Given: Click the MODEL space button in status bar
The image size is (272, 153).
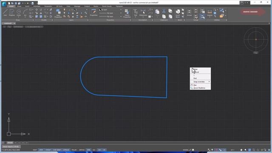Looking at the screenshot, I should point(185,150).
